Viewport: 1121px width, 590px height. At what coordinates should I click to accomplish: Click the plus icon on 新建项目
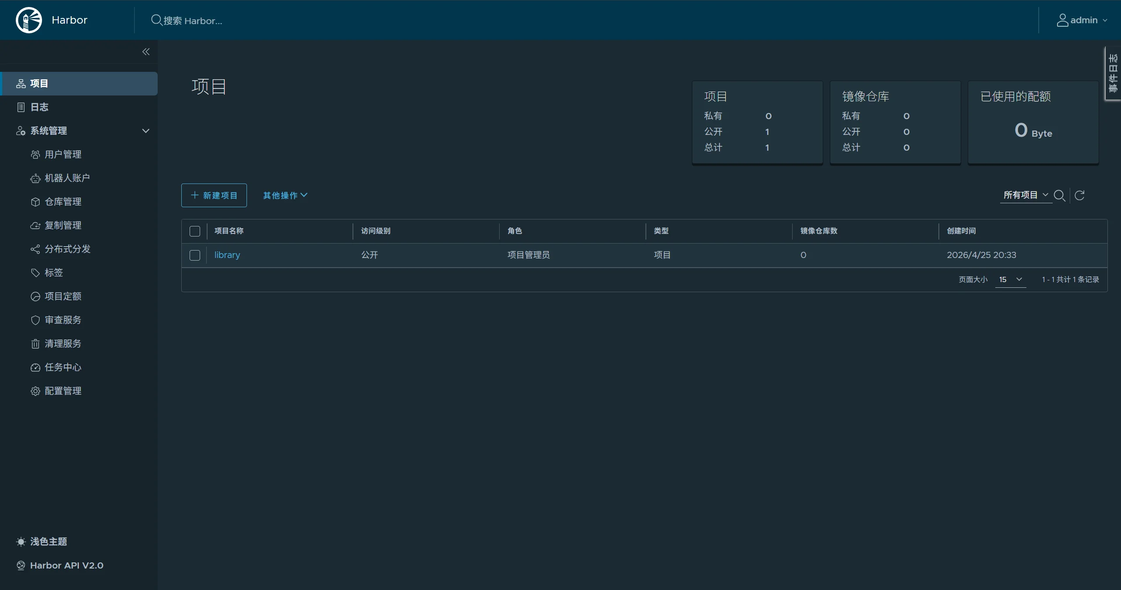[x=195, y=195]
